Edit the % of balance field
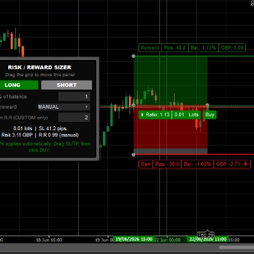This screenshot has width=254, height=254. pos(74,97)
